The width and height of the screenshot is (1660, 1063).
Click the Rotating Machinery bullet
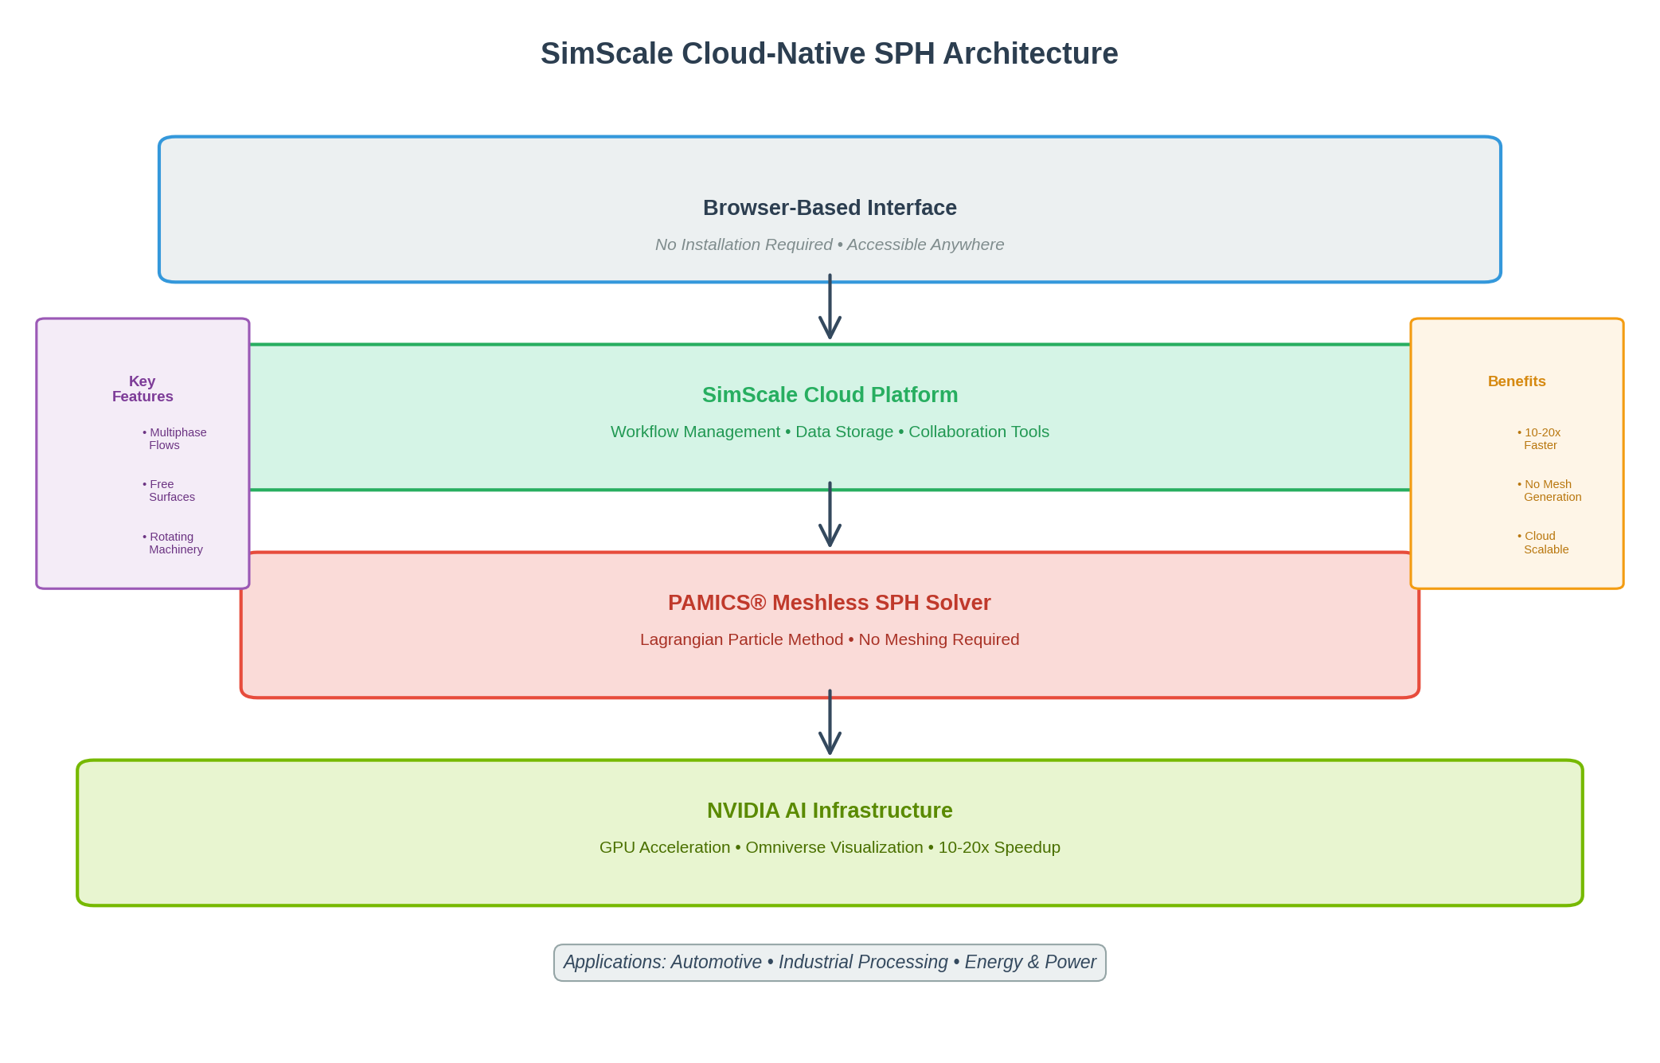tap(173, 543)
